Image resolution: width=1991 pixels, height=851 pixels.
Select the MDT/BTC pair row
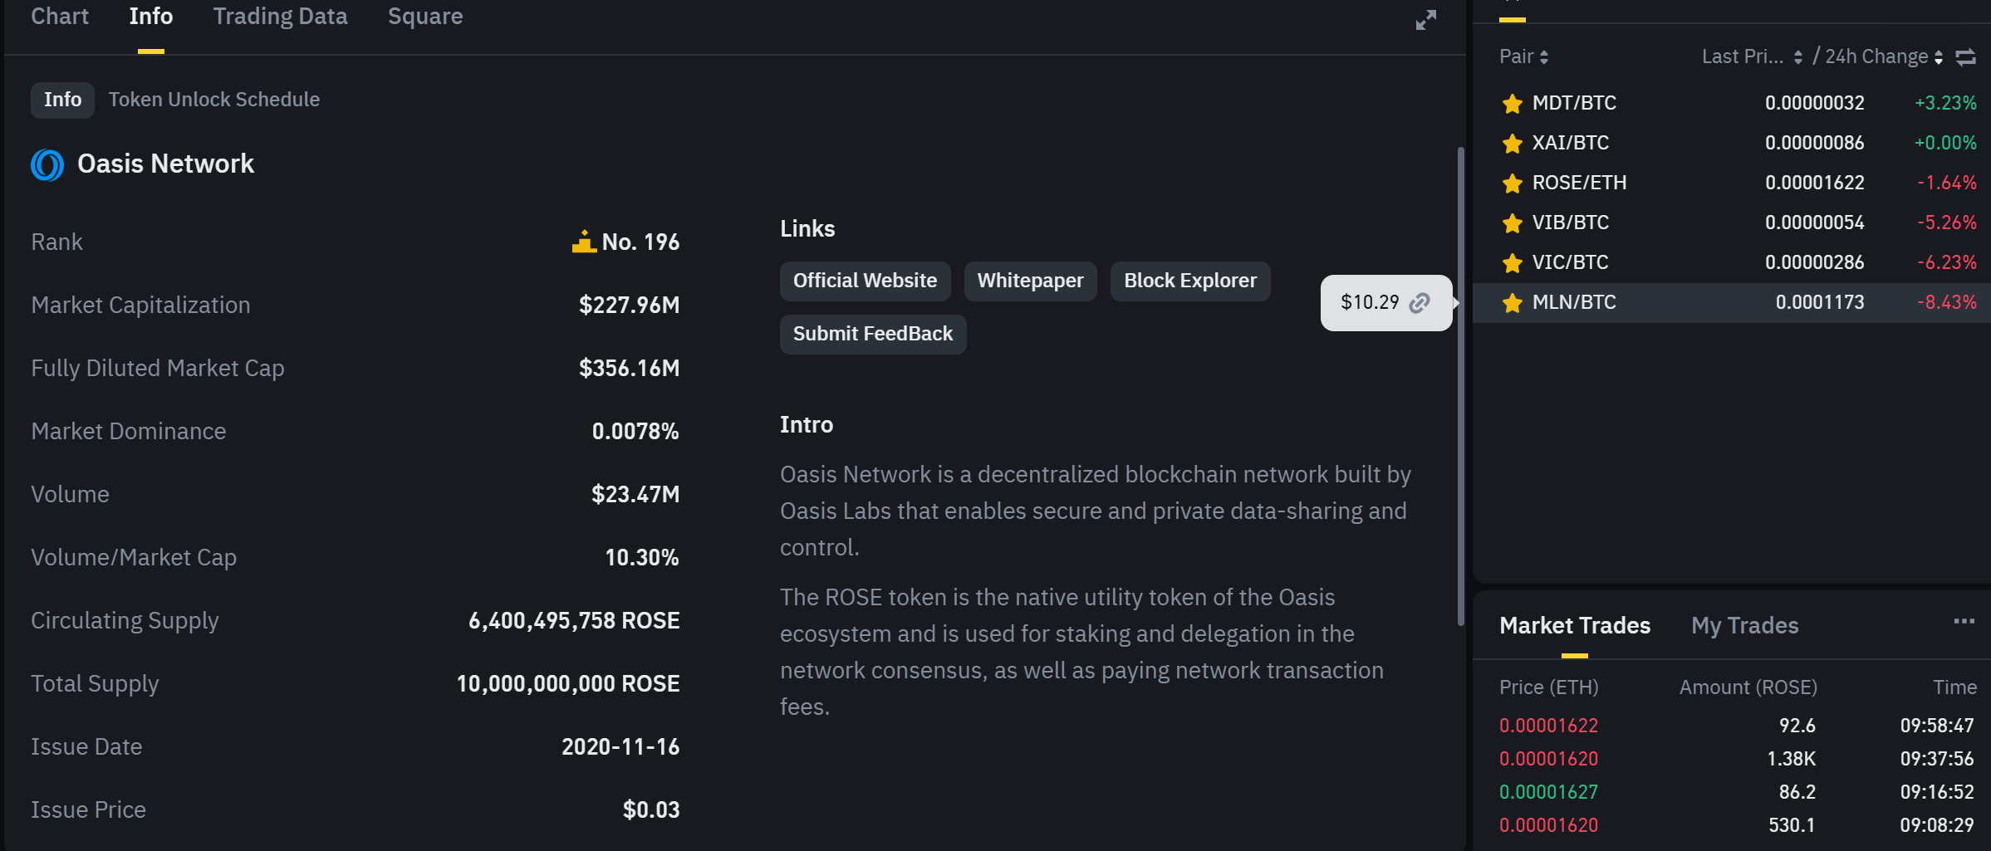point(1732,103)
